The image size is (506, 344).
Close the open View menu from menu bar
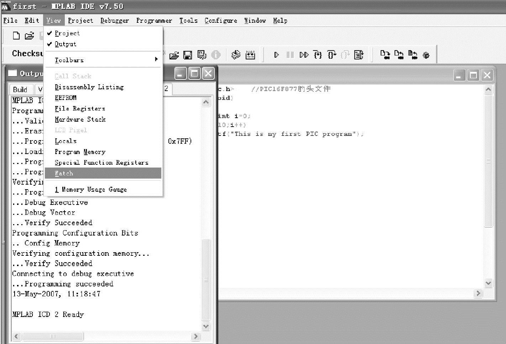(x=54, y=21)
